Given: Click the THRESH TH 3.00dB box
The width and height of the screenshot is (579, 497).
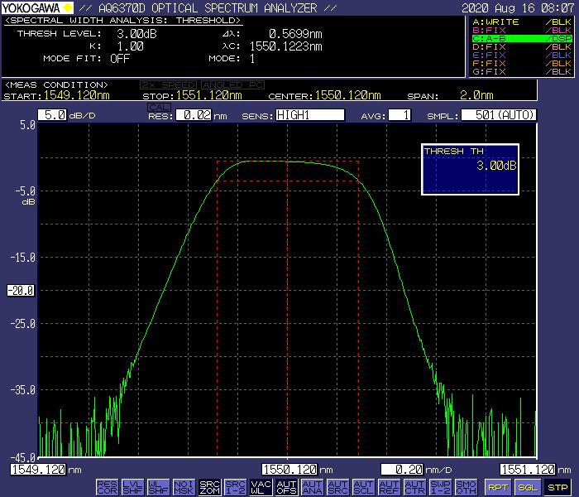Looking at the screenshot, I should pyautogui.click(x=471, y=168).
